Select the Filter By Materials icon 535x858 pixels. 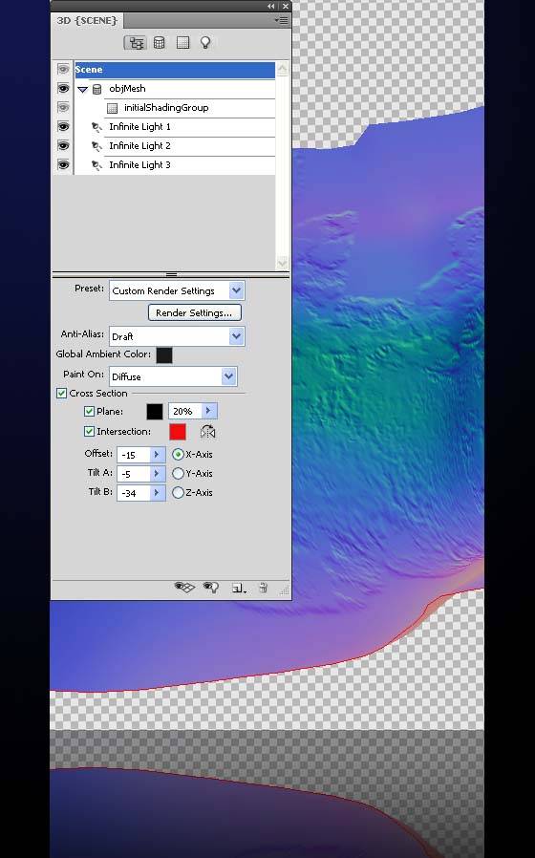click(182, 43)
